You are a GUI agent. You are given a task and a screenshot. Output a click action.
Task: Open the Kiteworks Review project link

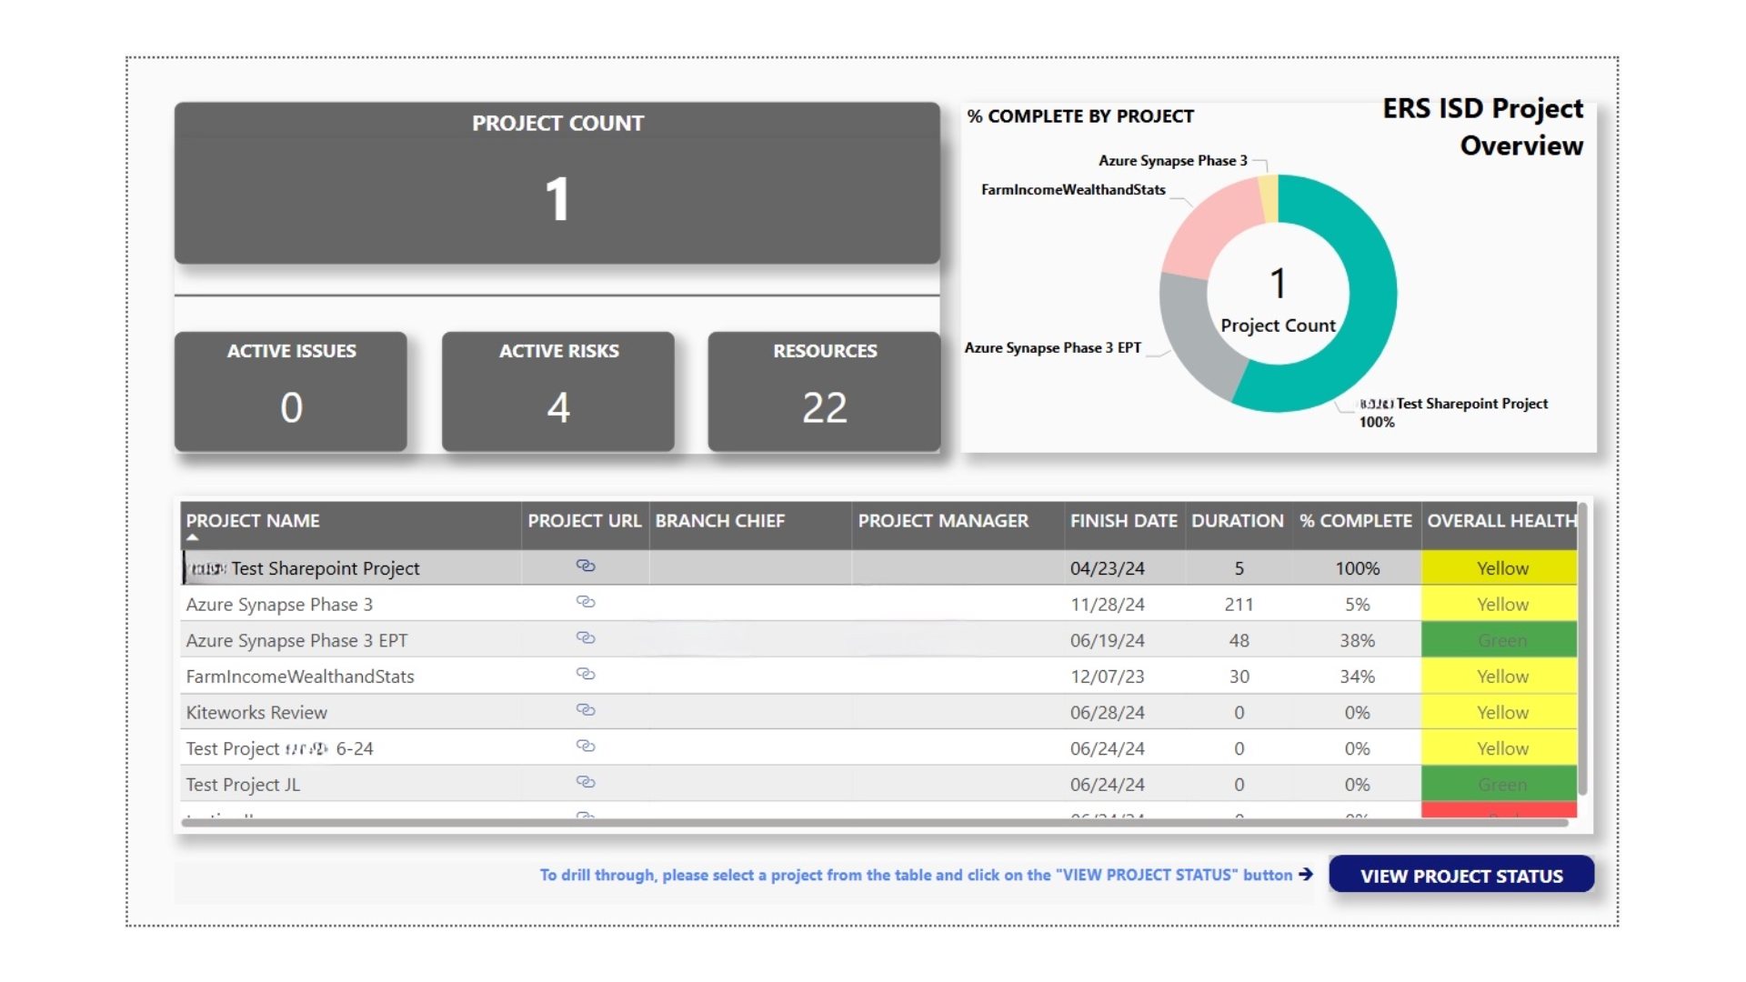point(586,710)
